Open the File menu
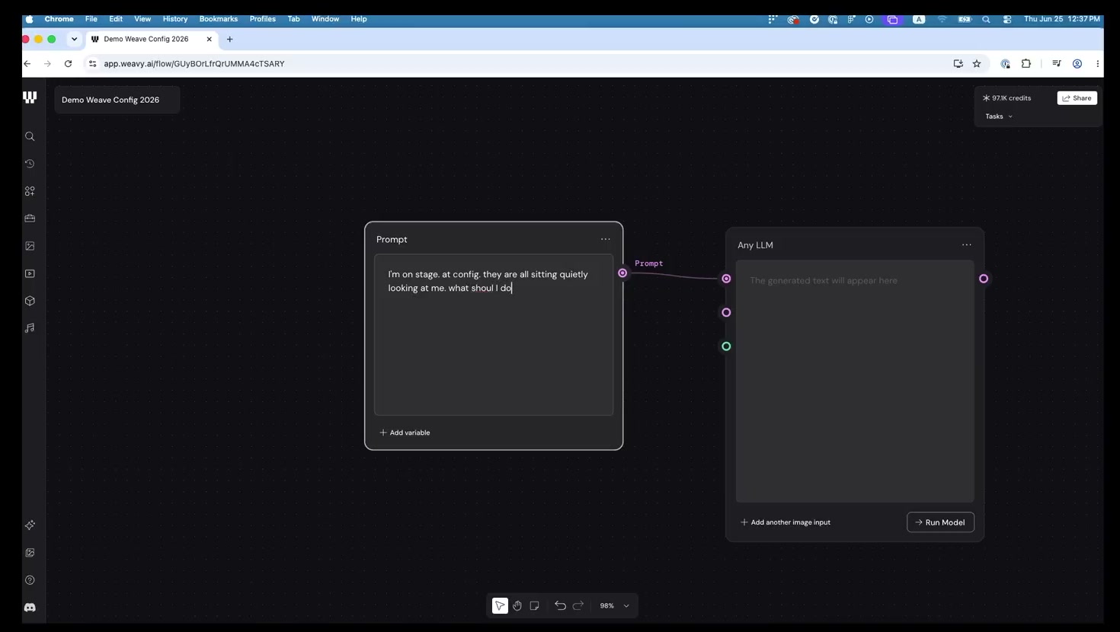The image size is (1120, 632). 91,19
